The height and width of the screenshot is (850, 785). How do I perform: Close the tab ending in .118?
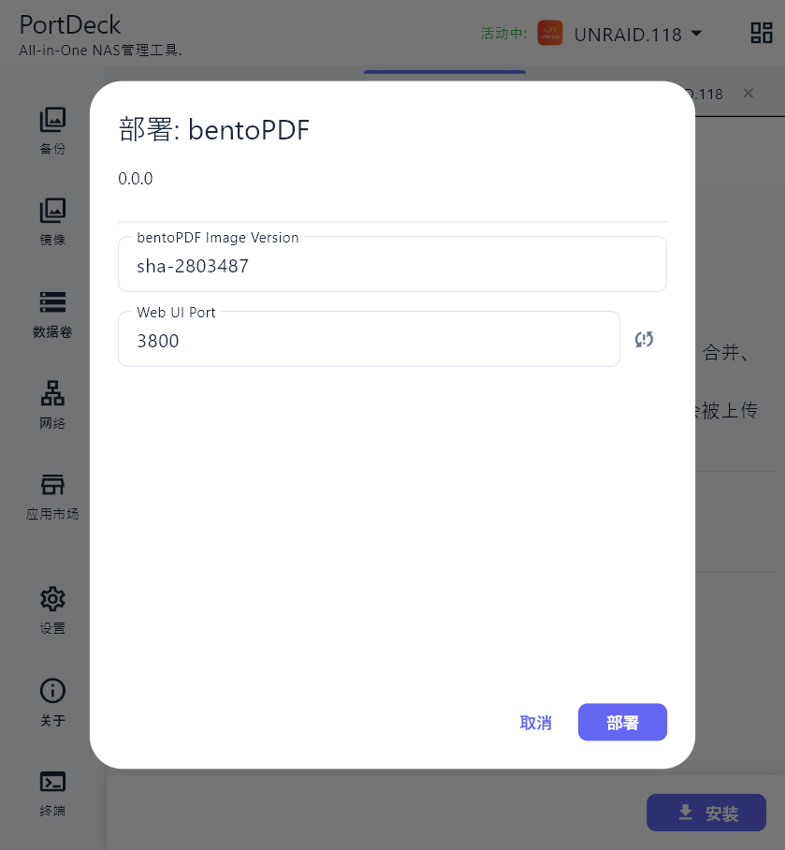tap(749, 94)
